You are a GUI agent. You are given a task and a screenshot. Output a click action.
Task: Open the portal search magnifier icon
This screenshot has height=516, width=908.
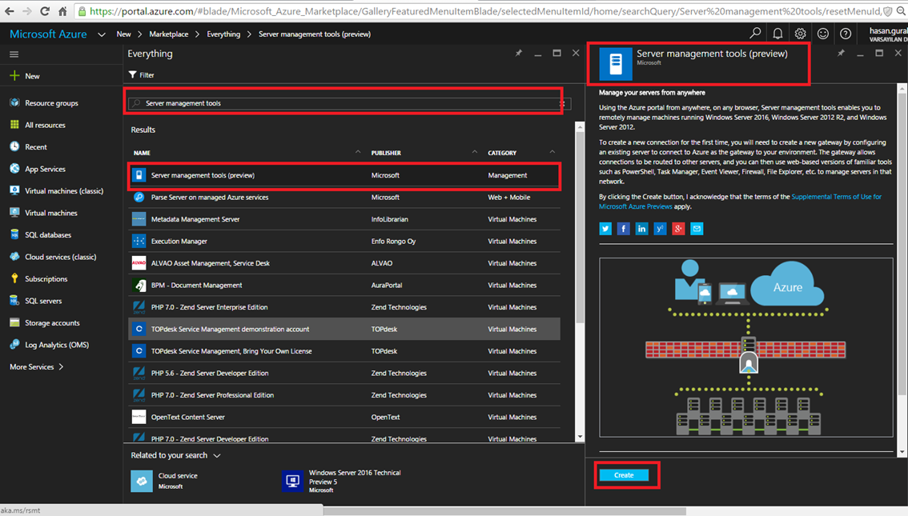pos(755,34)
